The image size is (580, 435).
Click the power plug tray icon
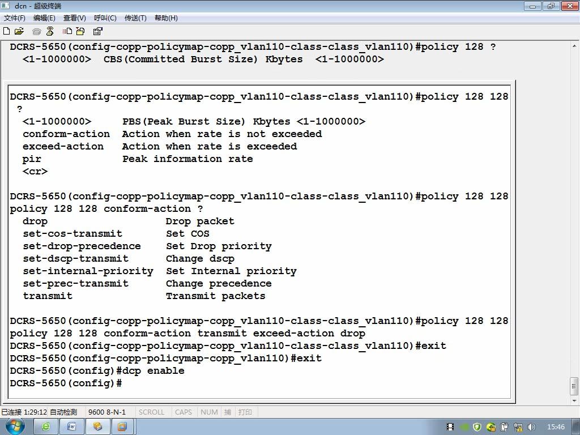click(505, 427)
